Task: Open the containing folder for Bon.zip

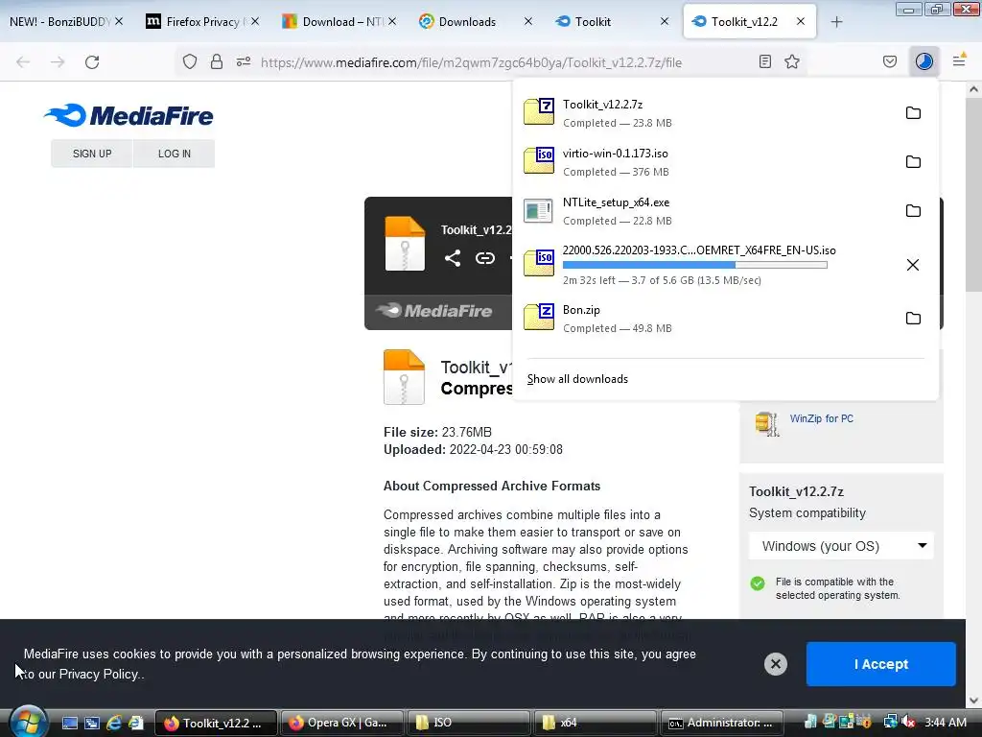Action: 913,318
